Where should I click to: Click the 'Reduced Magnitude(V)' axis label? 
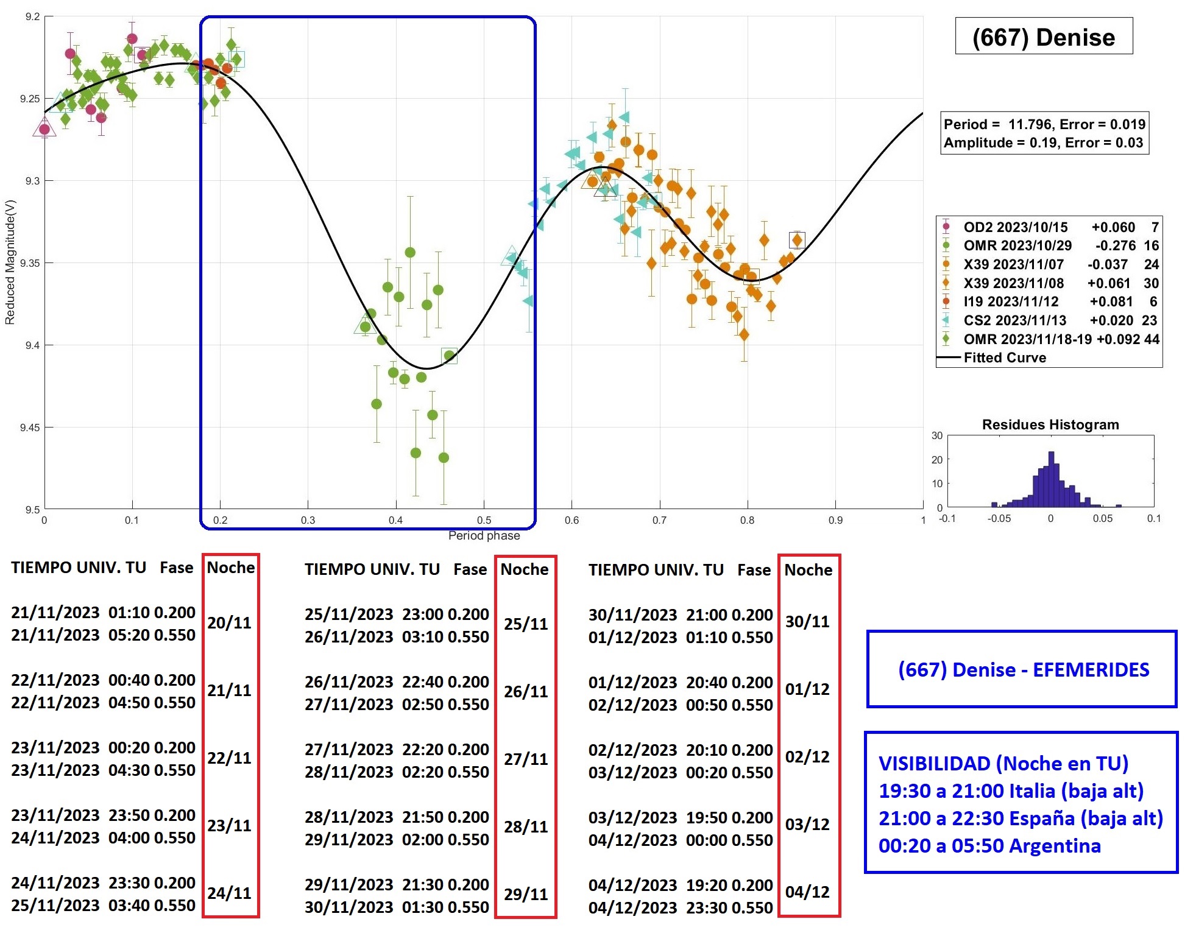(x=10, y=262)
